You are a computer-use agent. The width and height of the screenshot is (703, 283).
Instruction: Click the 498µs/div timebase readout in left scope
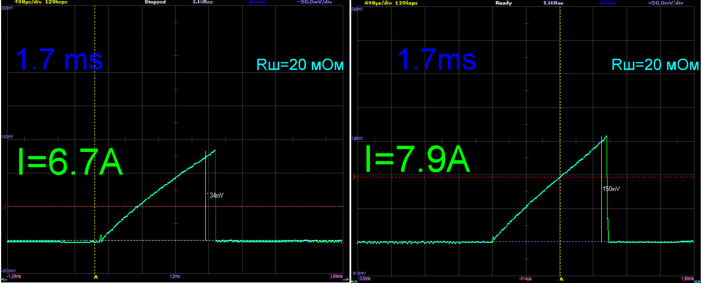click(x=25, y=3)
